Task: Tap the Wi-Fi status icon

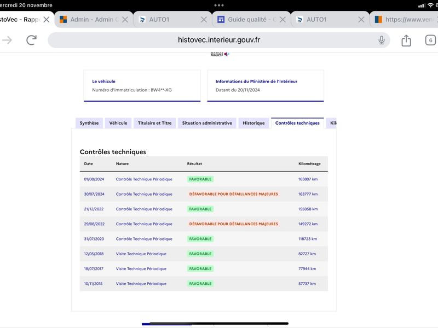Action: click(x=430, y=5)
